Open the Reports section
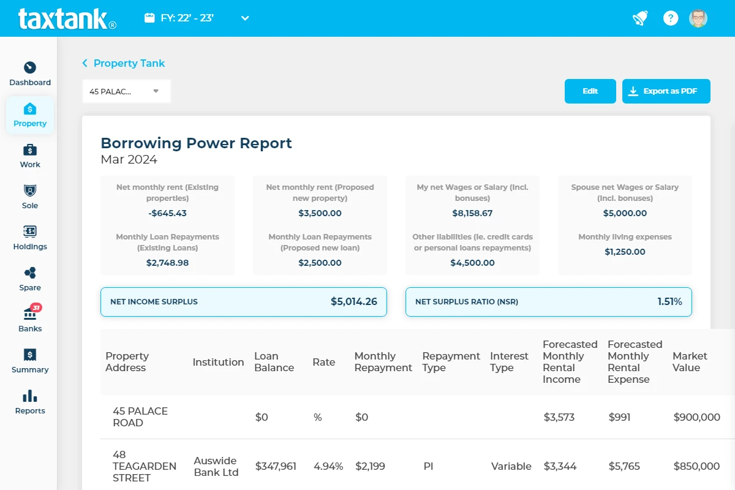735x490 pixels. (x=29, y=401)
